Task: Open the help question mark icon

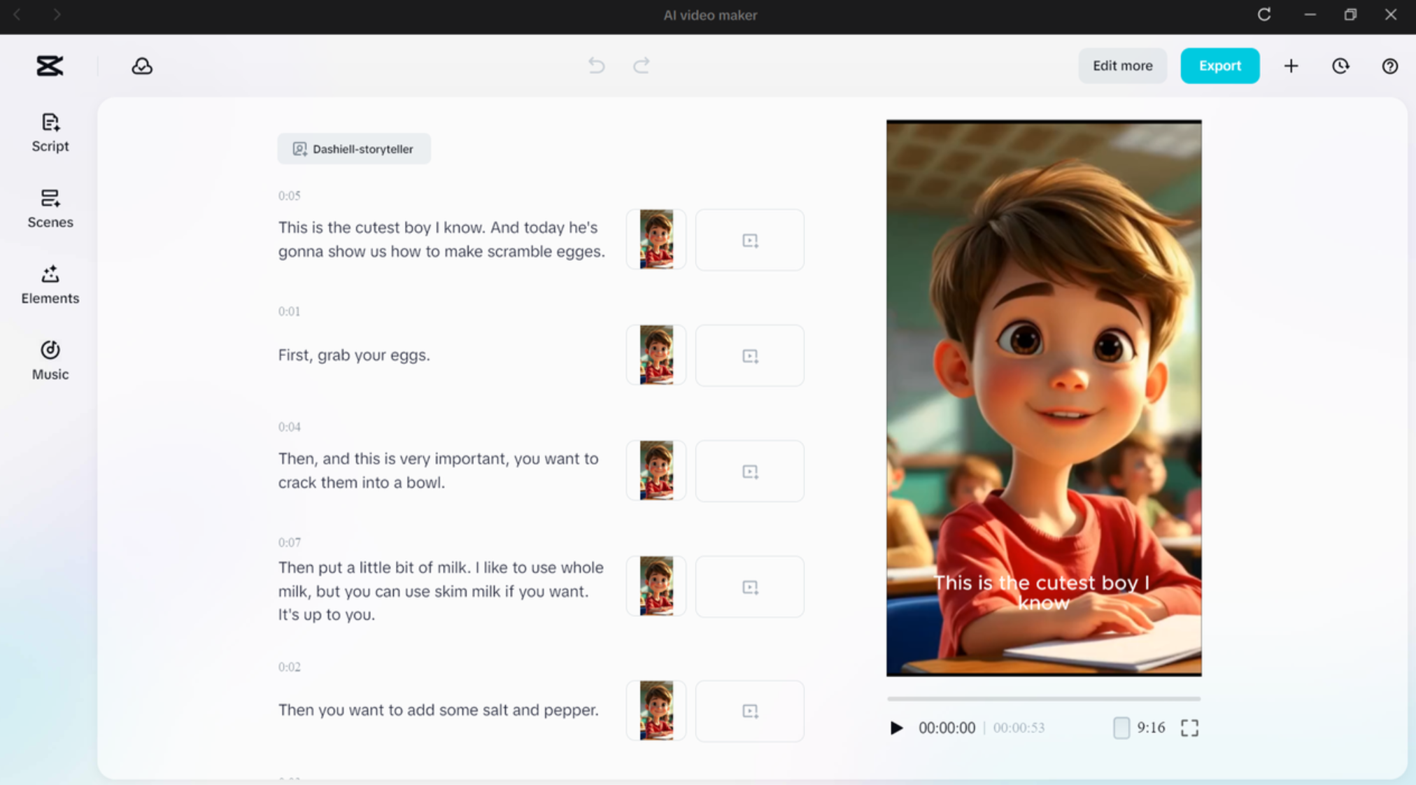Action: (1389, 66)
